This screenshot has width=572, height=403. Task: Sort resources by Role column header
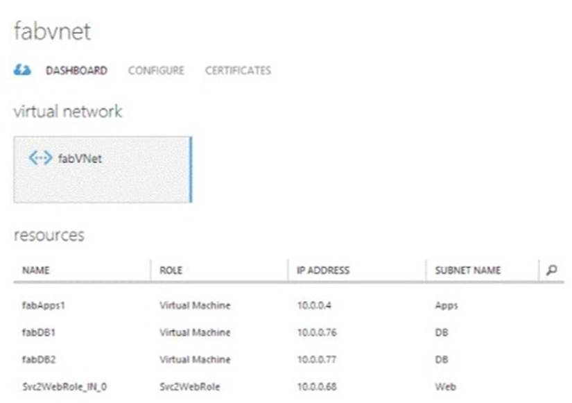171,271
